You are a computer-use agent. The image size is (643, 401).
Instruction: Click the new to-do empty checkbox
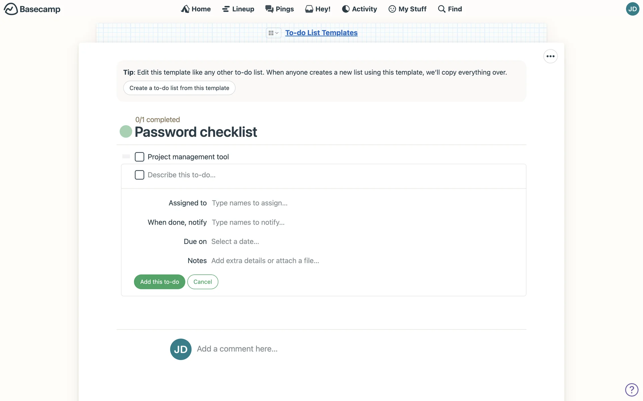click(x=139, y=175)
